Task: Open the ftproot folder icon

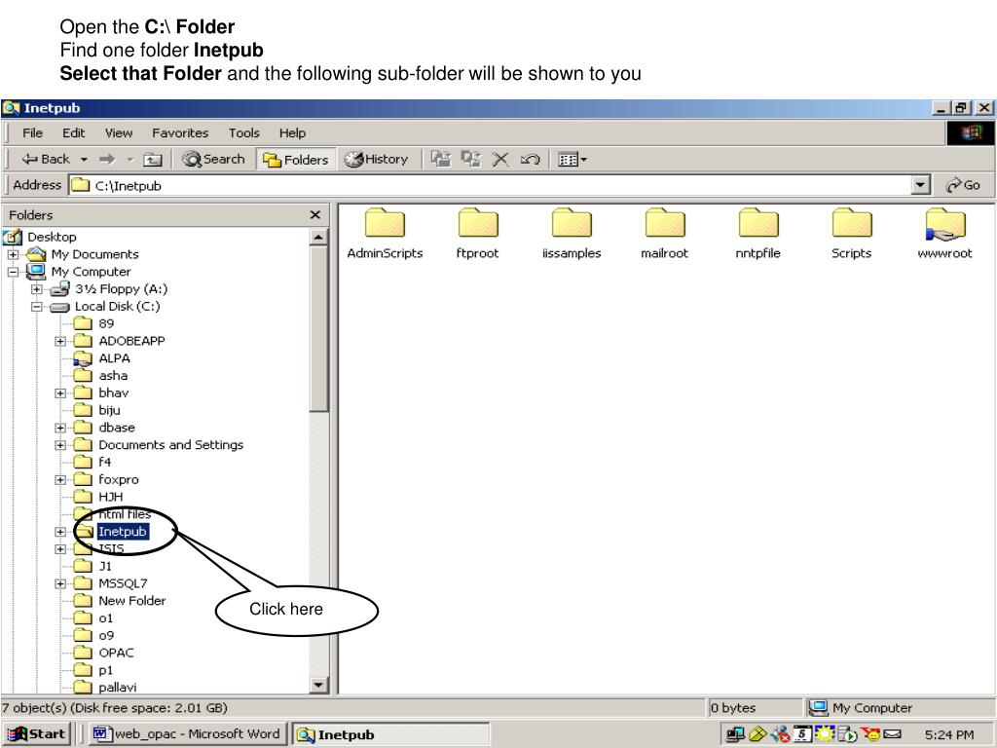Action: tap(477, 224)
